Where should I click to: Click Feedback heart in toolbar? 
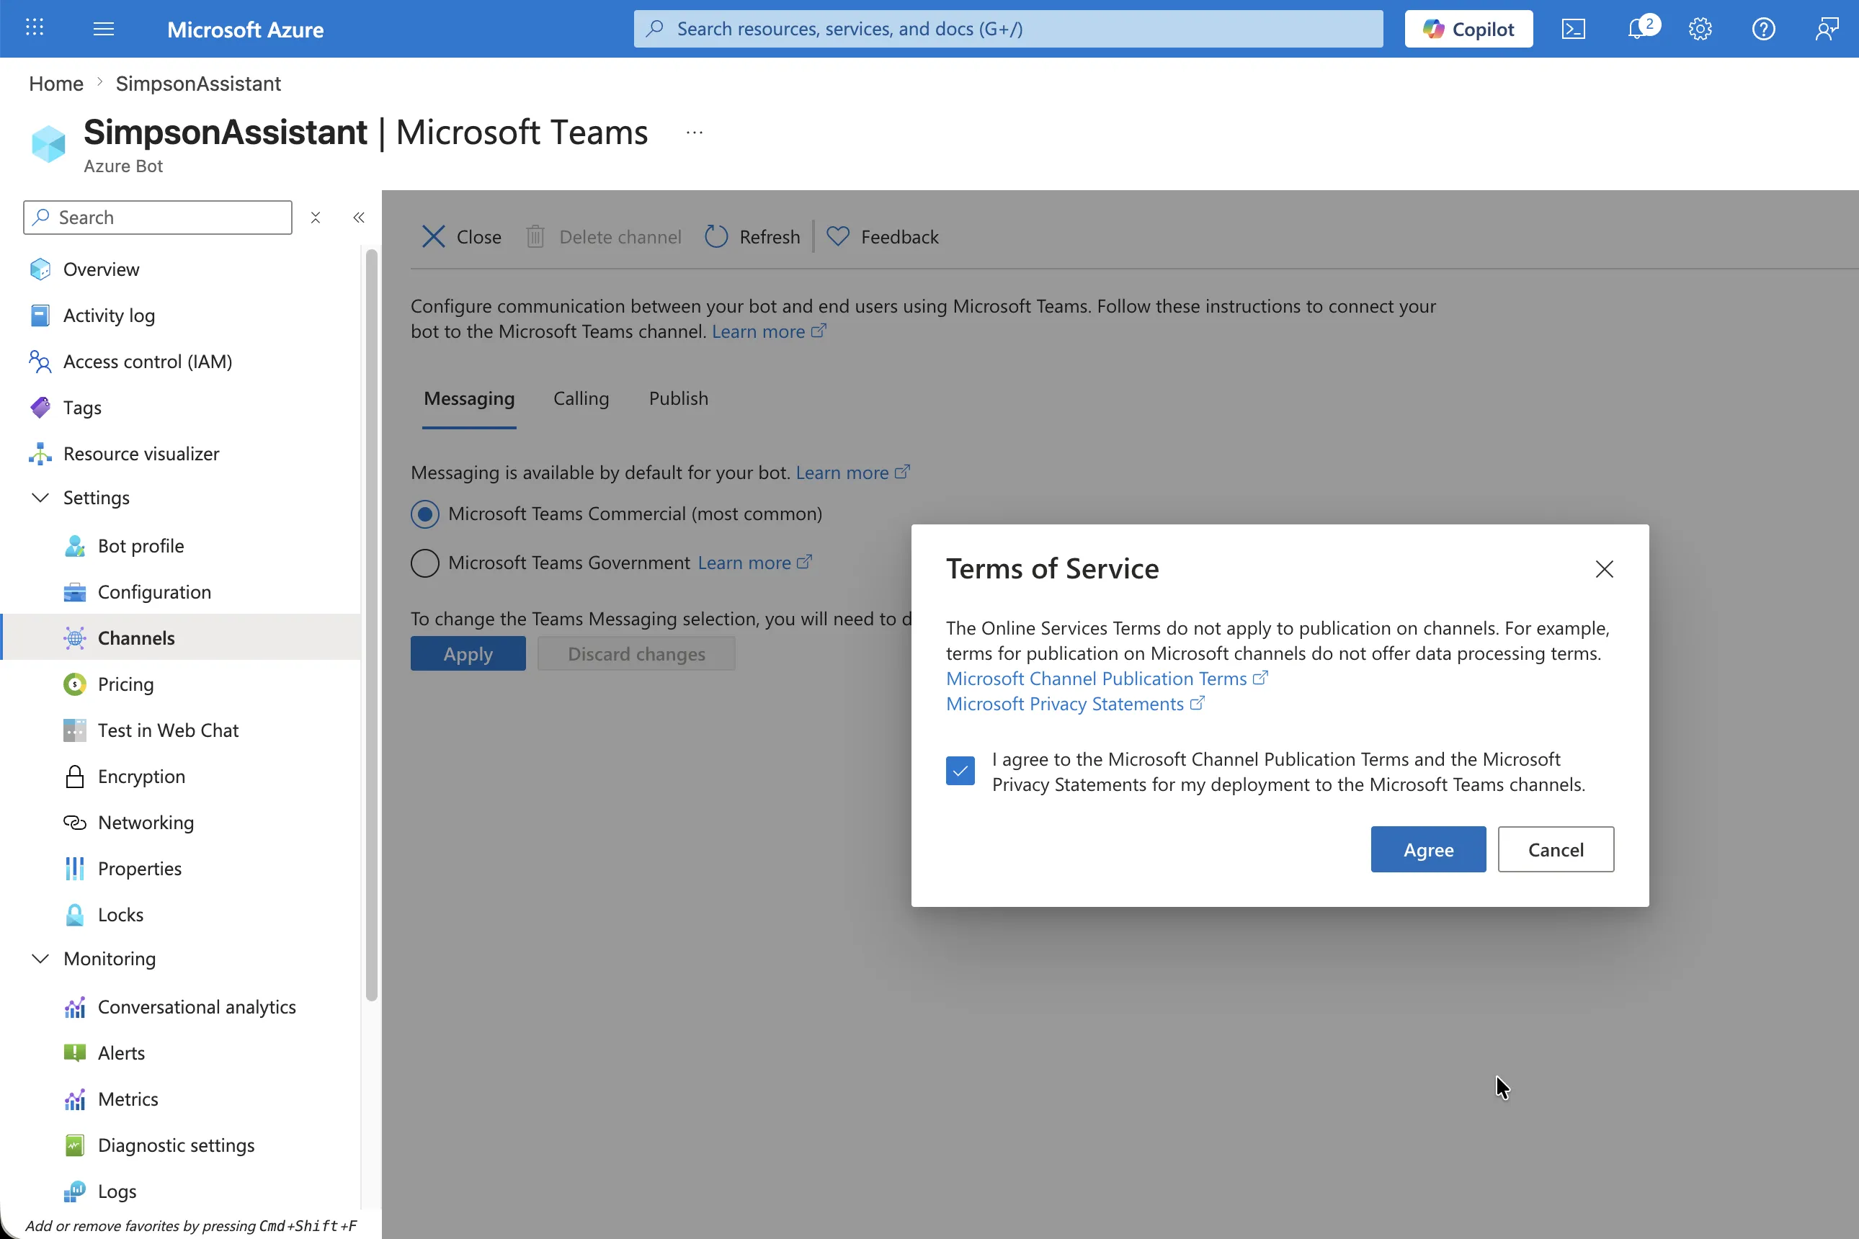point(882,237)
